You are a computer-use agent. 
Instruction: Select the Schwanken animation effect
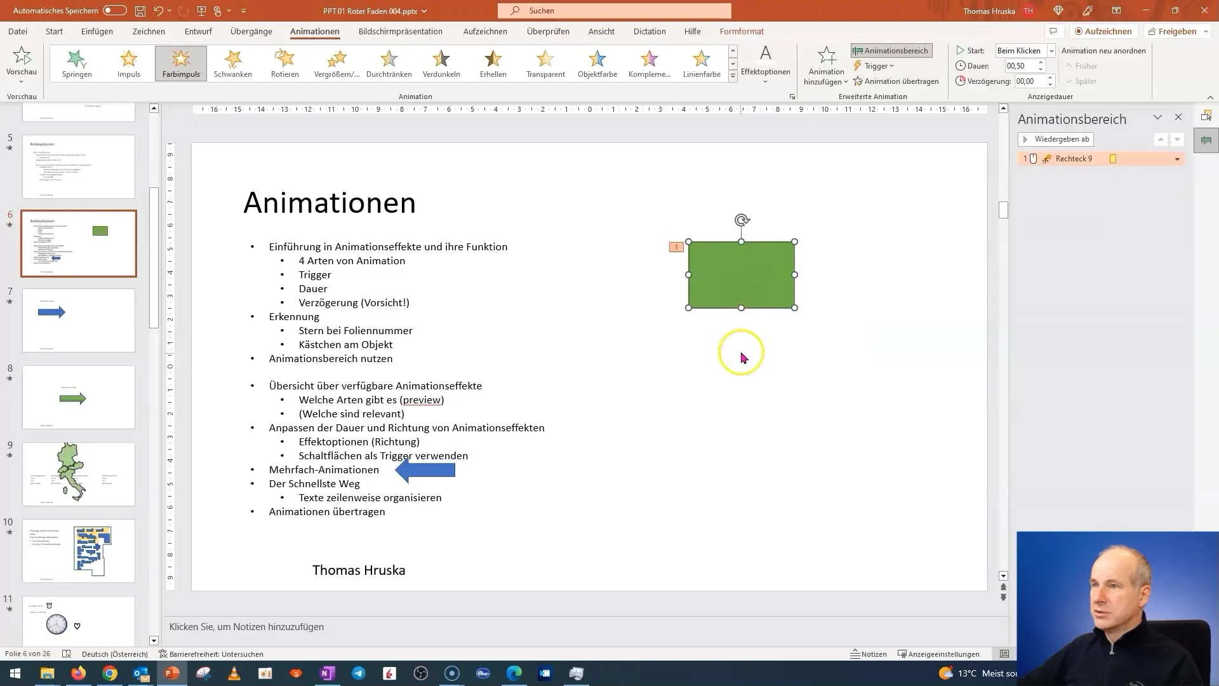coord(233,63)
